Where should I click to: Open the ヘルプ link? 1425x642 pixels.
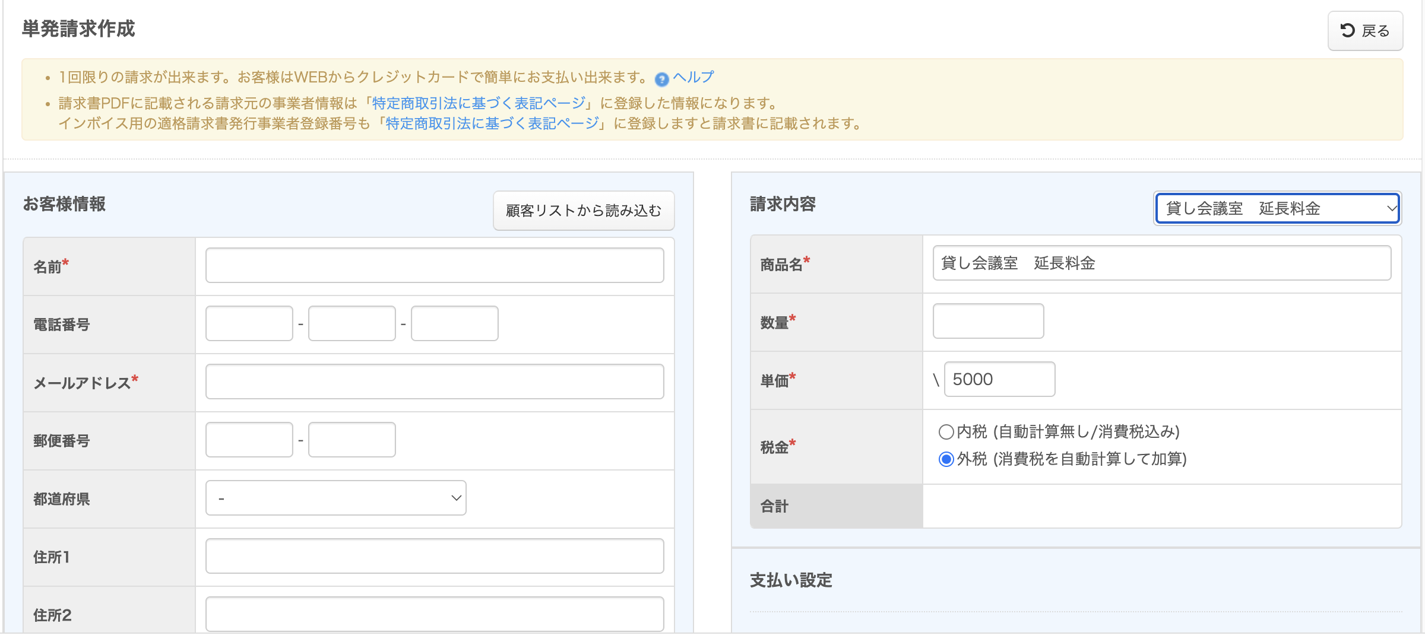[692, 76]
